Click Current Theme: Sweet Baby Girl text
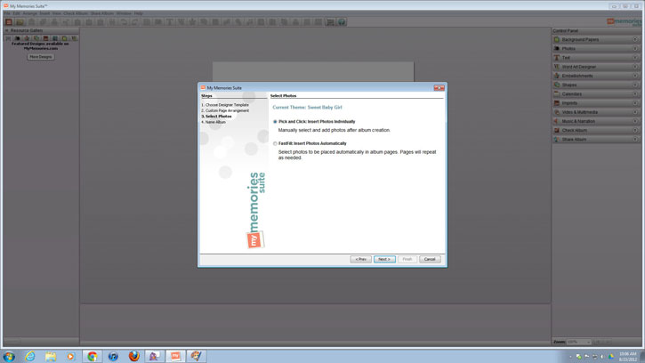This screenshot has width=645, height=363. click(x=307, y=108)
